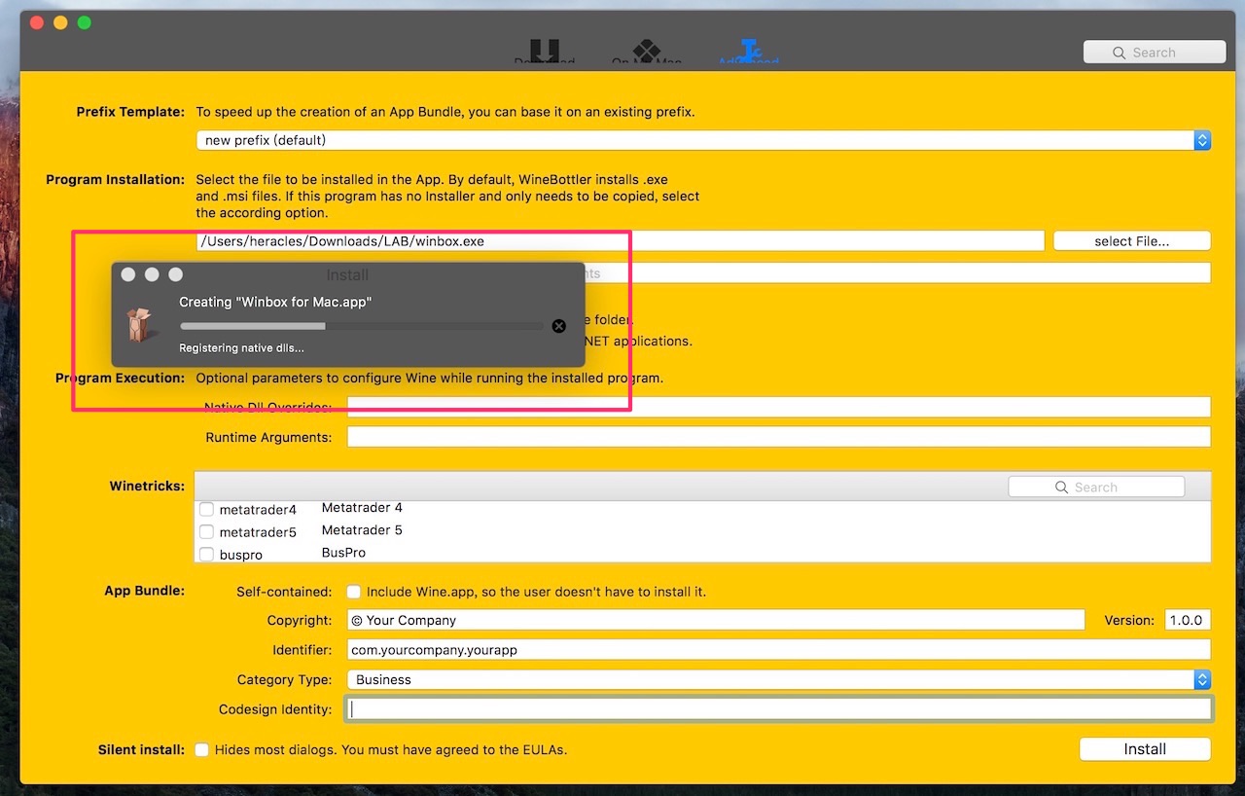This screenshot has height=796, width=1245.
Task: Toggle the Silent install checkbox
Action: pyautogui.click(x=201, y=749)
